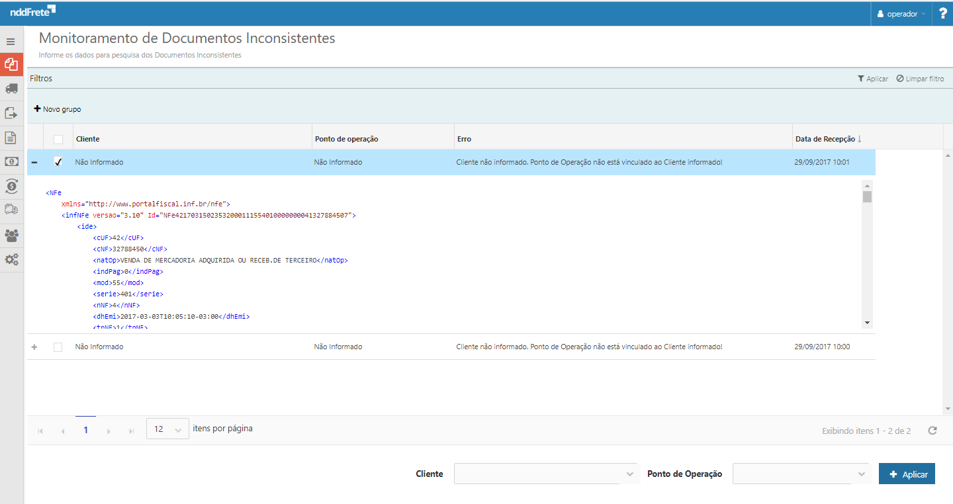Sort by the Ponto de operação column

coord(346,139)
